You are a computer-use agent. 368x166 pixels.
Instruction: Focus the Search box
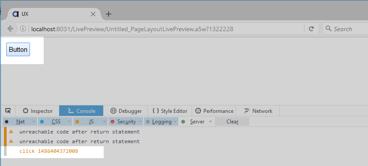point(345,29)
